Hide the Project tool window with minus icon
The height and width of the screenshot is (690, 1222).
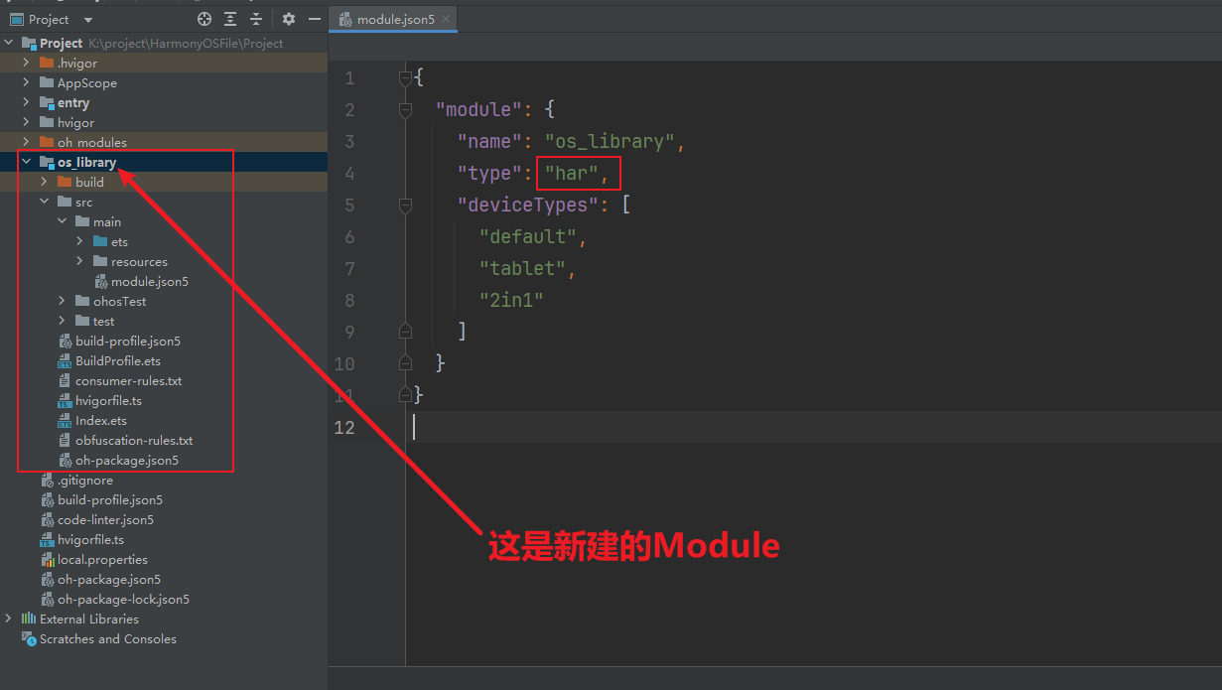315,19
